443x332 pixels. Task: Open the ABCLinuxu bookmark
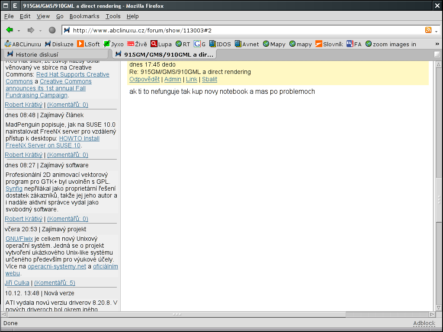point(22,44)
